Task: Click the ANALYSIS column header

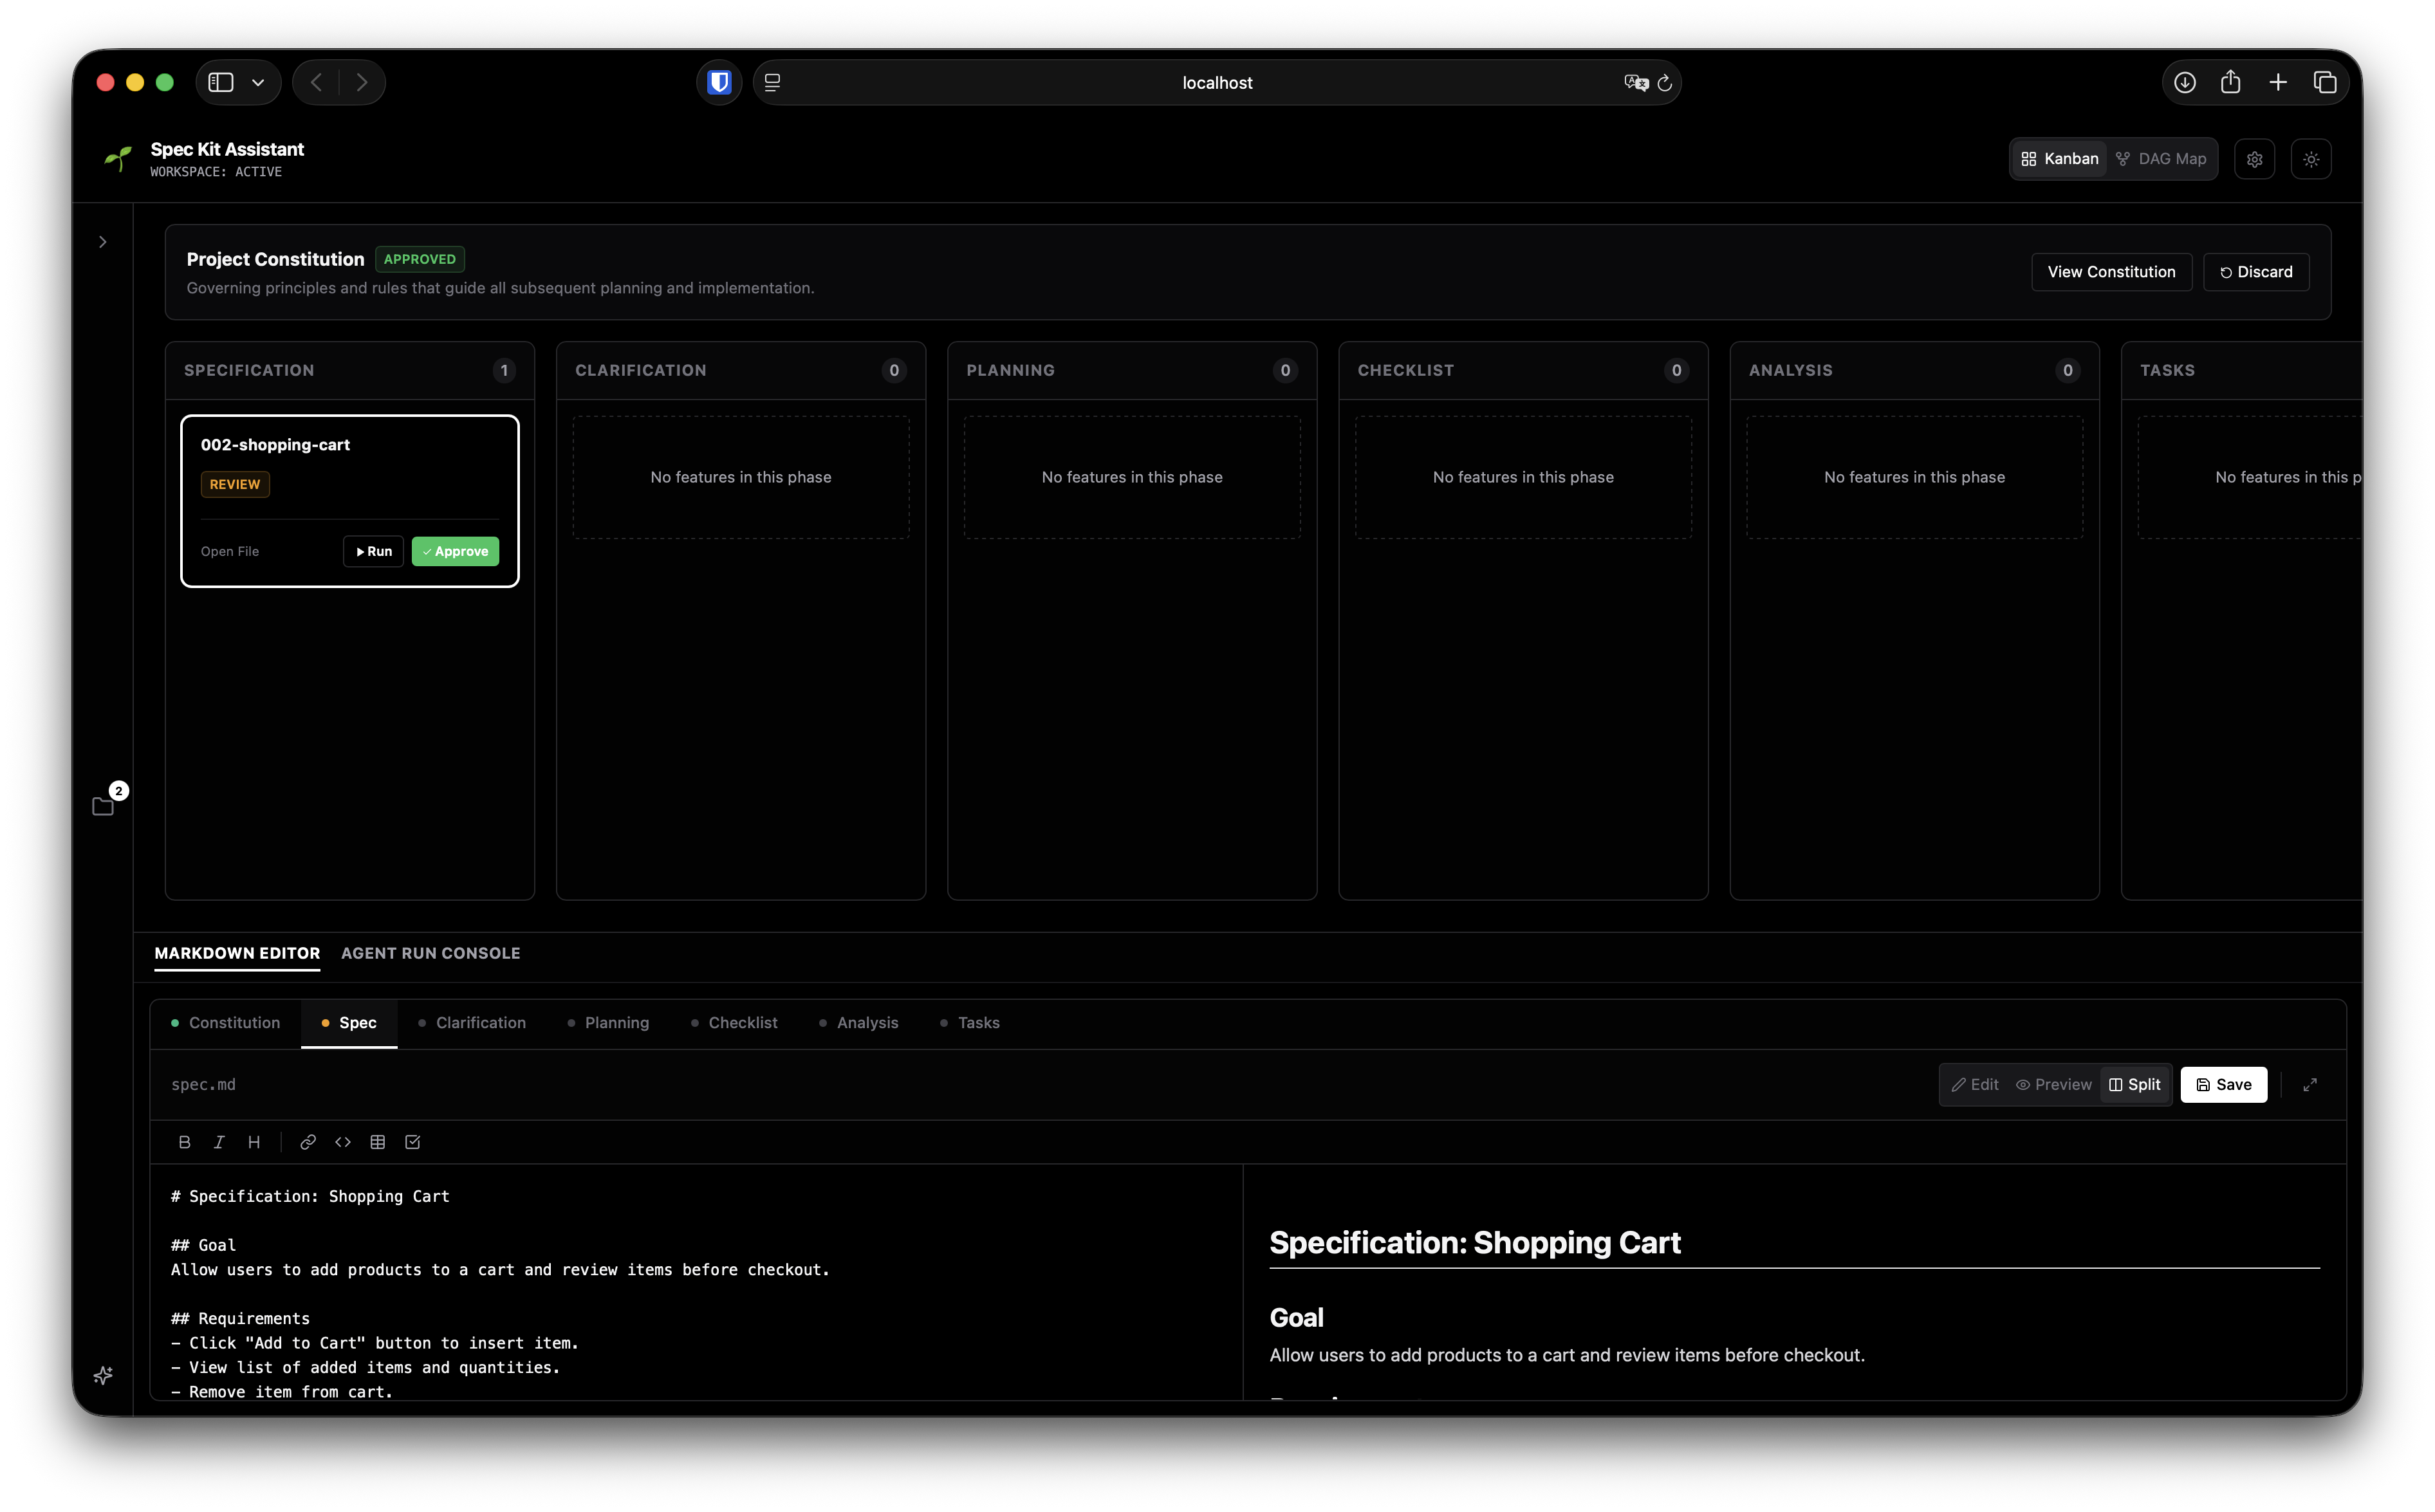Action: tap(1790, 370)
